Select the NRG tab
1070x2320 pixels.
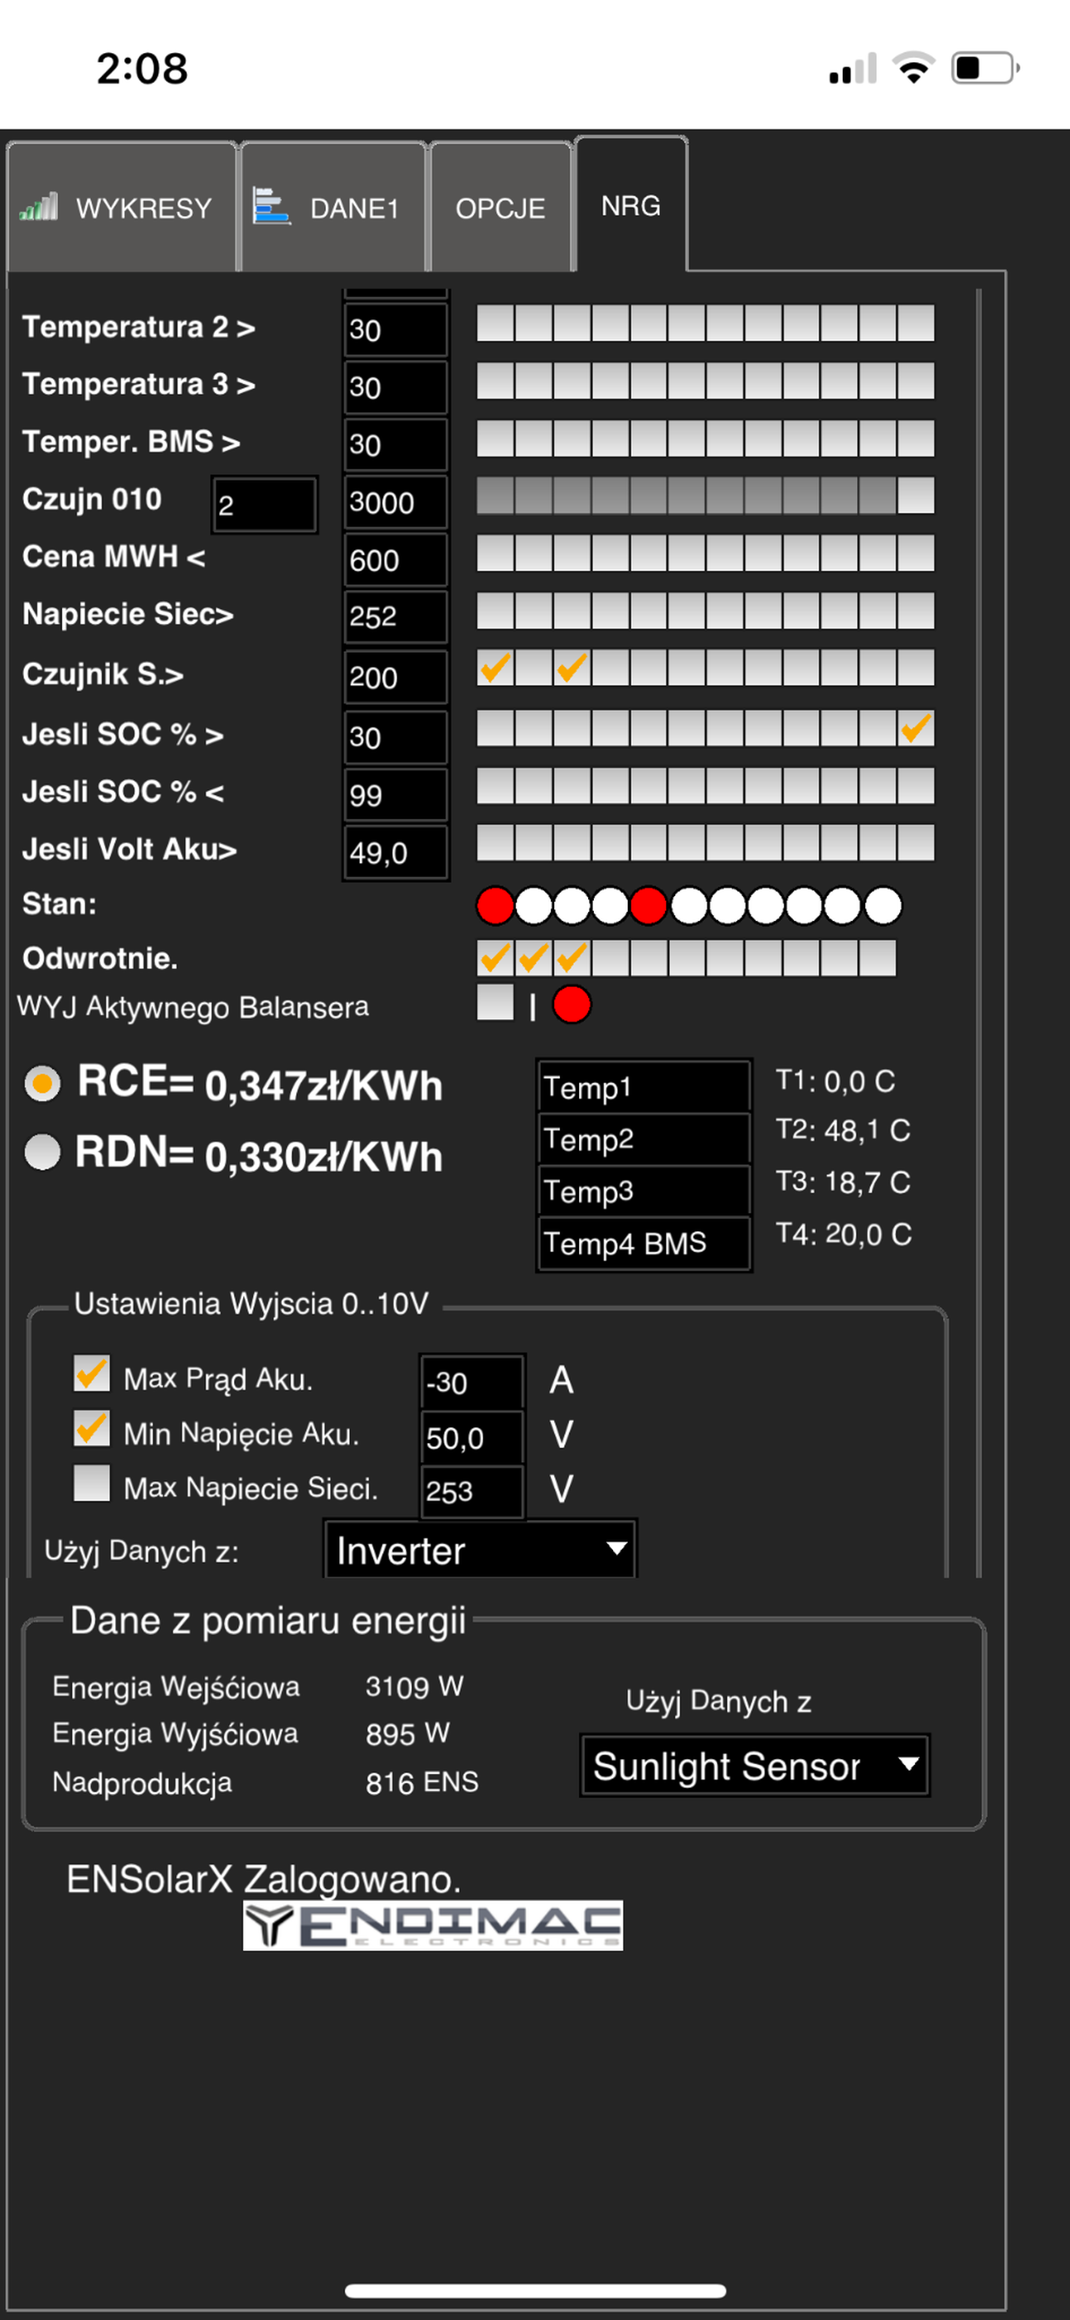631,204
